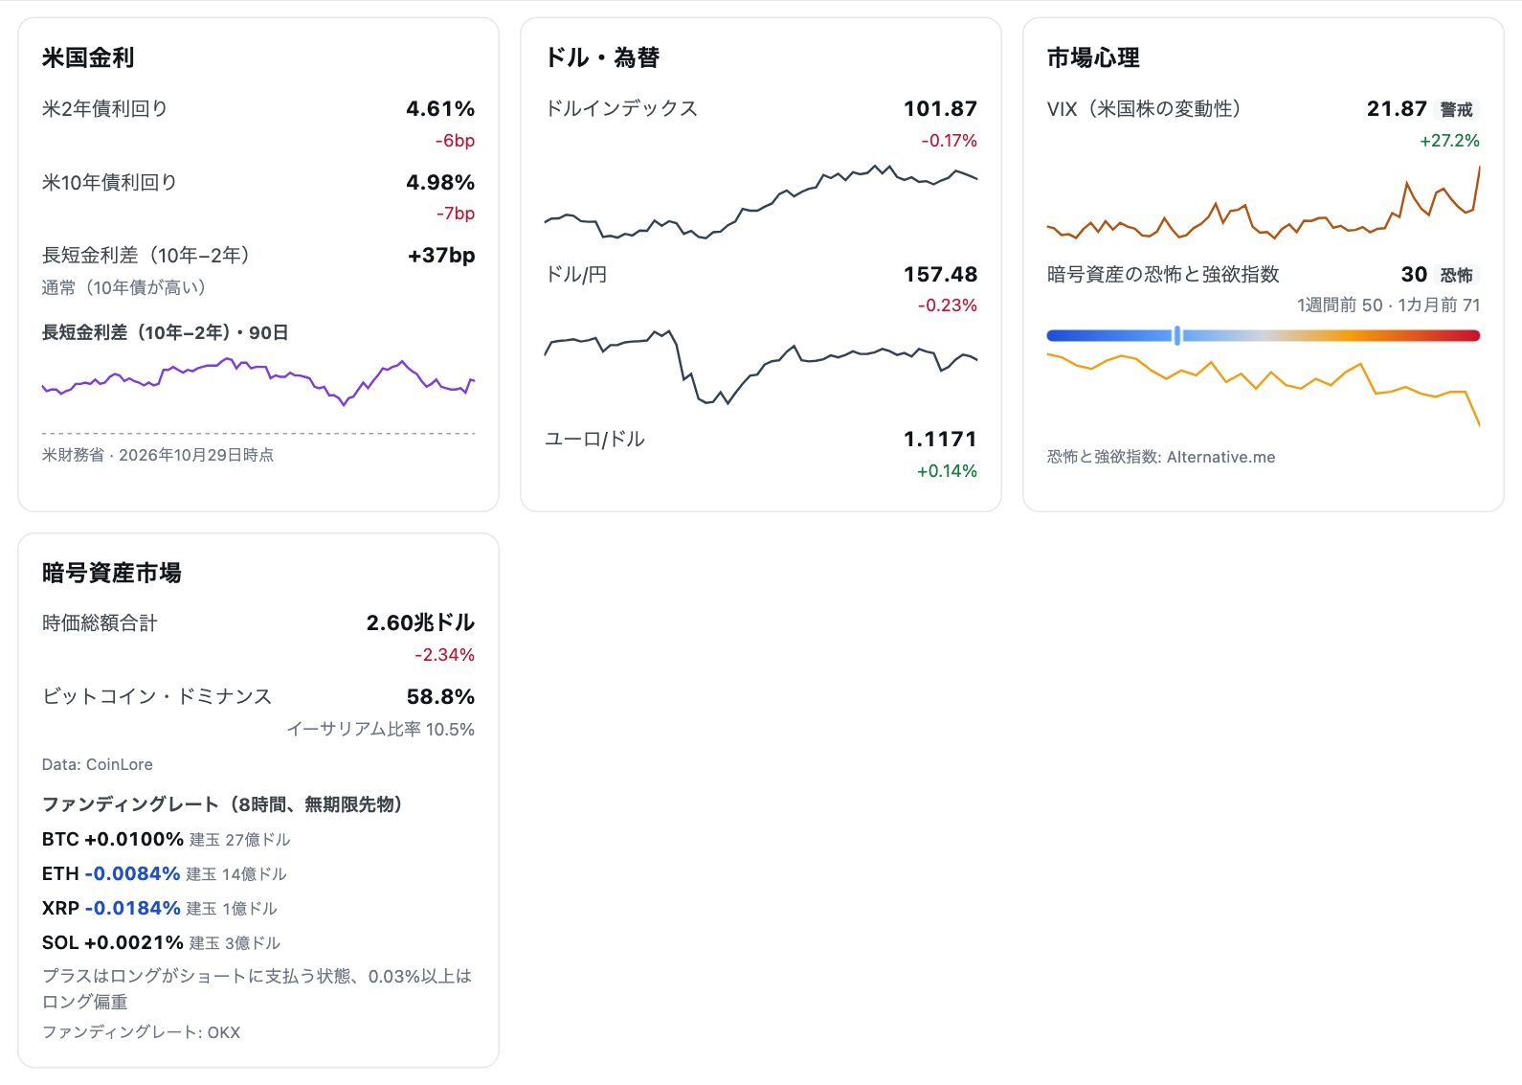Click the fear and greed gauge marker
The width and height of the screenshot is (1522, 1085).
pyautogui.click(x=1176, y=335)
